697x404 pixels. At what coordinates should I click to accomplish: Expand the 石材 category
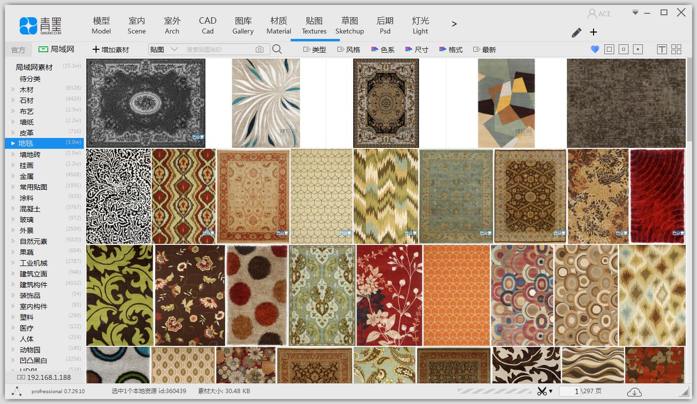point(13,101)
